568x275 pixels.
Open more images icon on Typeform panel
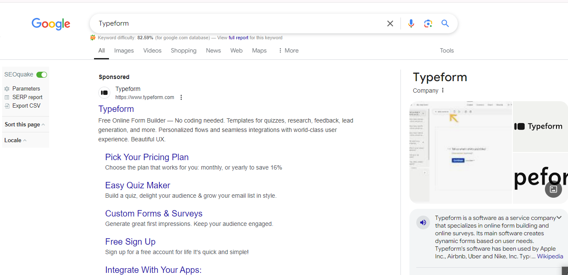pos(553,189)
